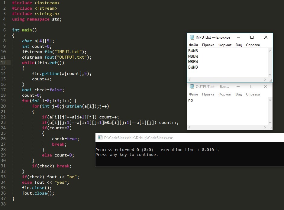The height and width of the screenshot is (210, 284).
Task: Click scroll down arrow in INPUT.txt Notepad
Action: (270, 75)
